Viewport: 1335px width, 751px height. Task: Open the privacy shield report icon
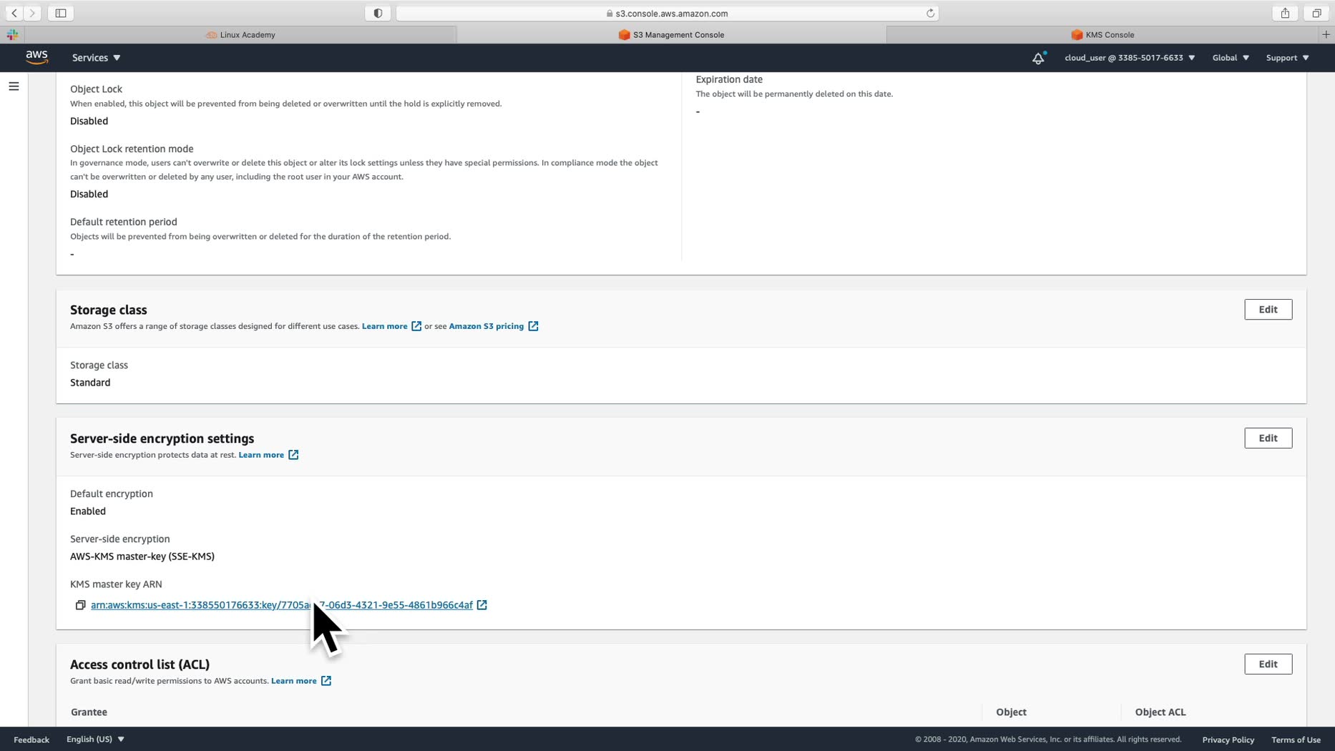pos(378,13)
